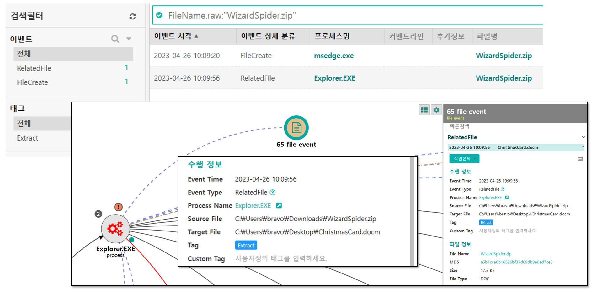Click the Extract tag in side panel
592x292 pixels.
(486, 222)
